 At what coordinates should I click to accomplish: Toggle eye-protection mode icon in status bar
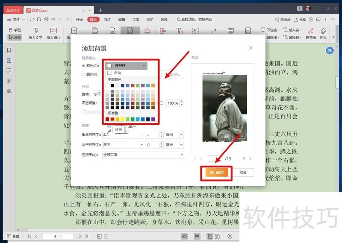coord(185,236)
